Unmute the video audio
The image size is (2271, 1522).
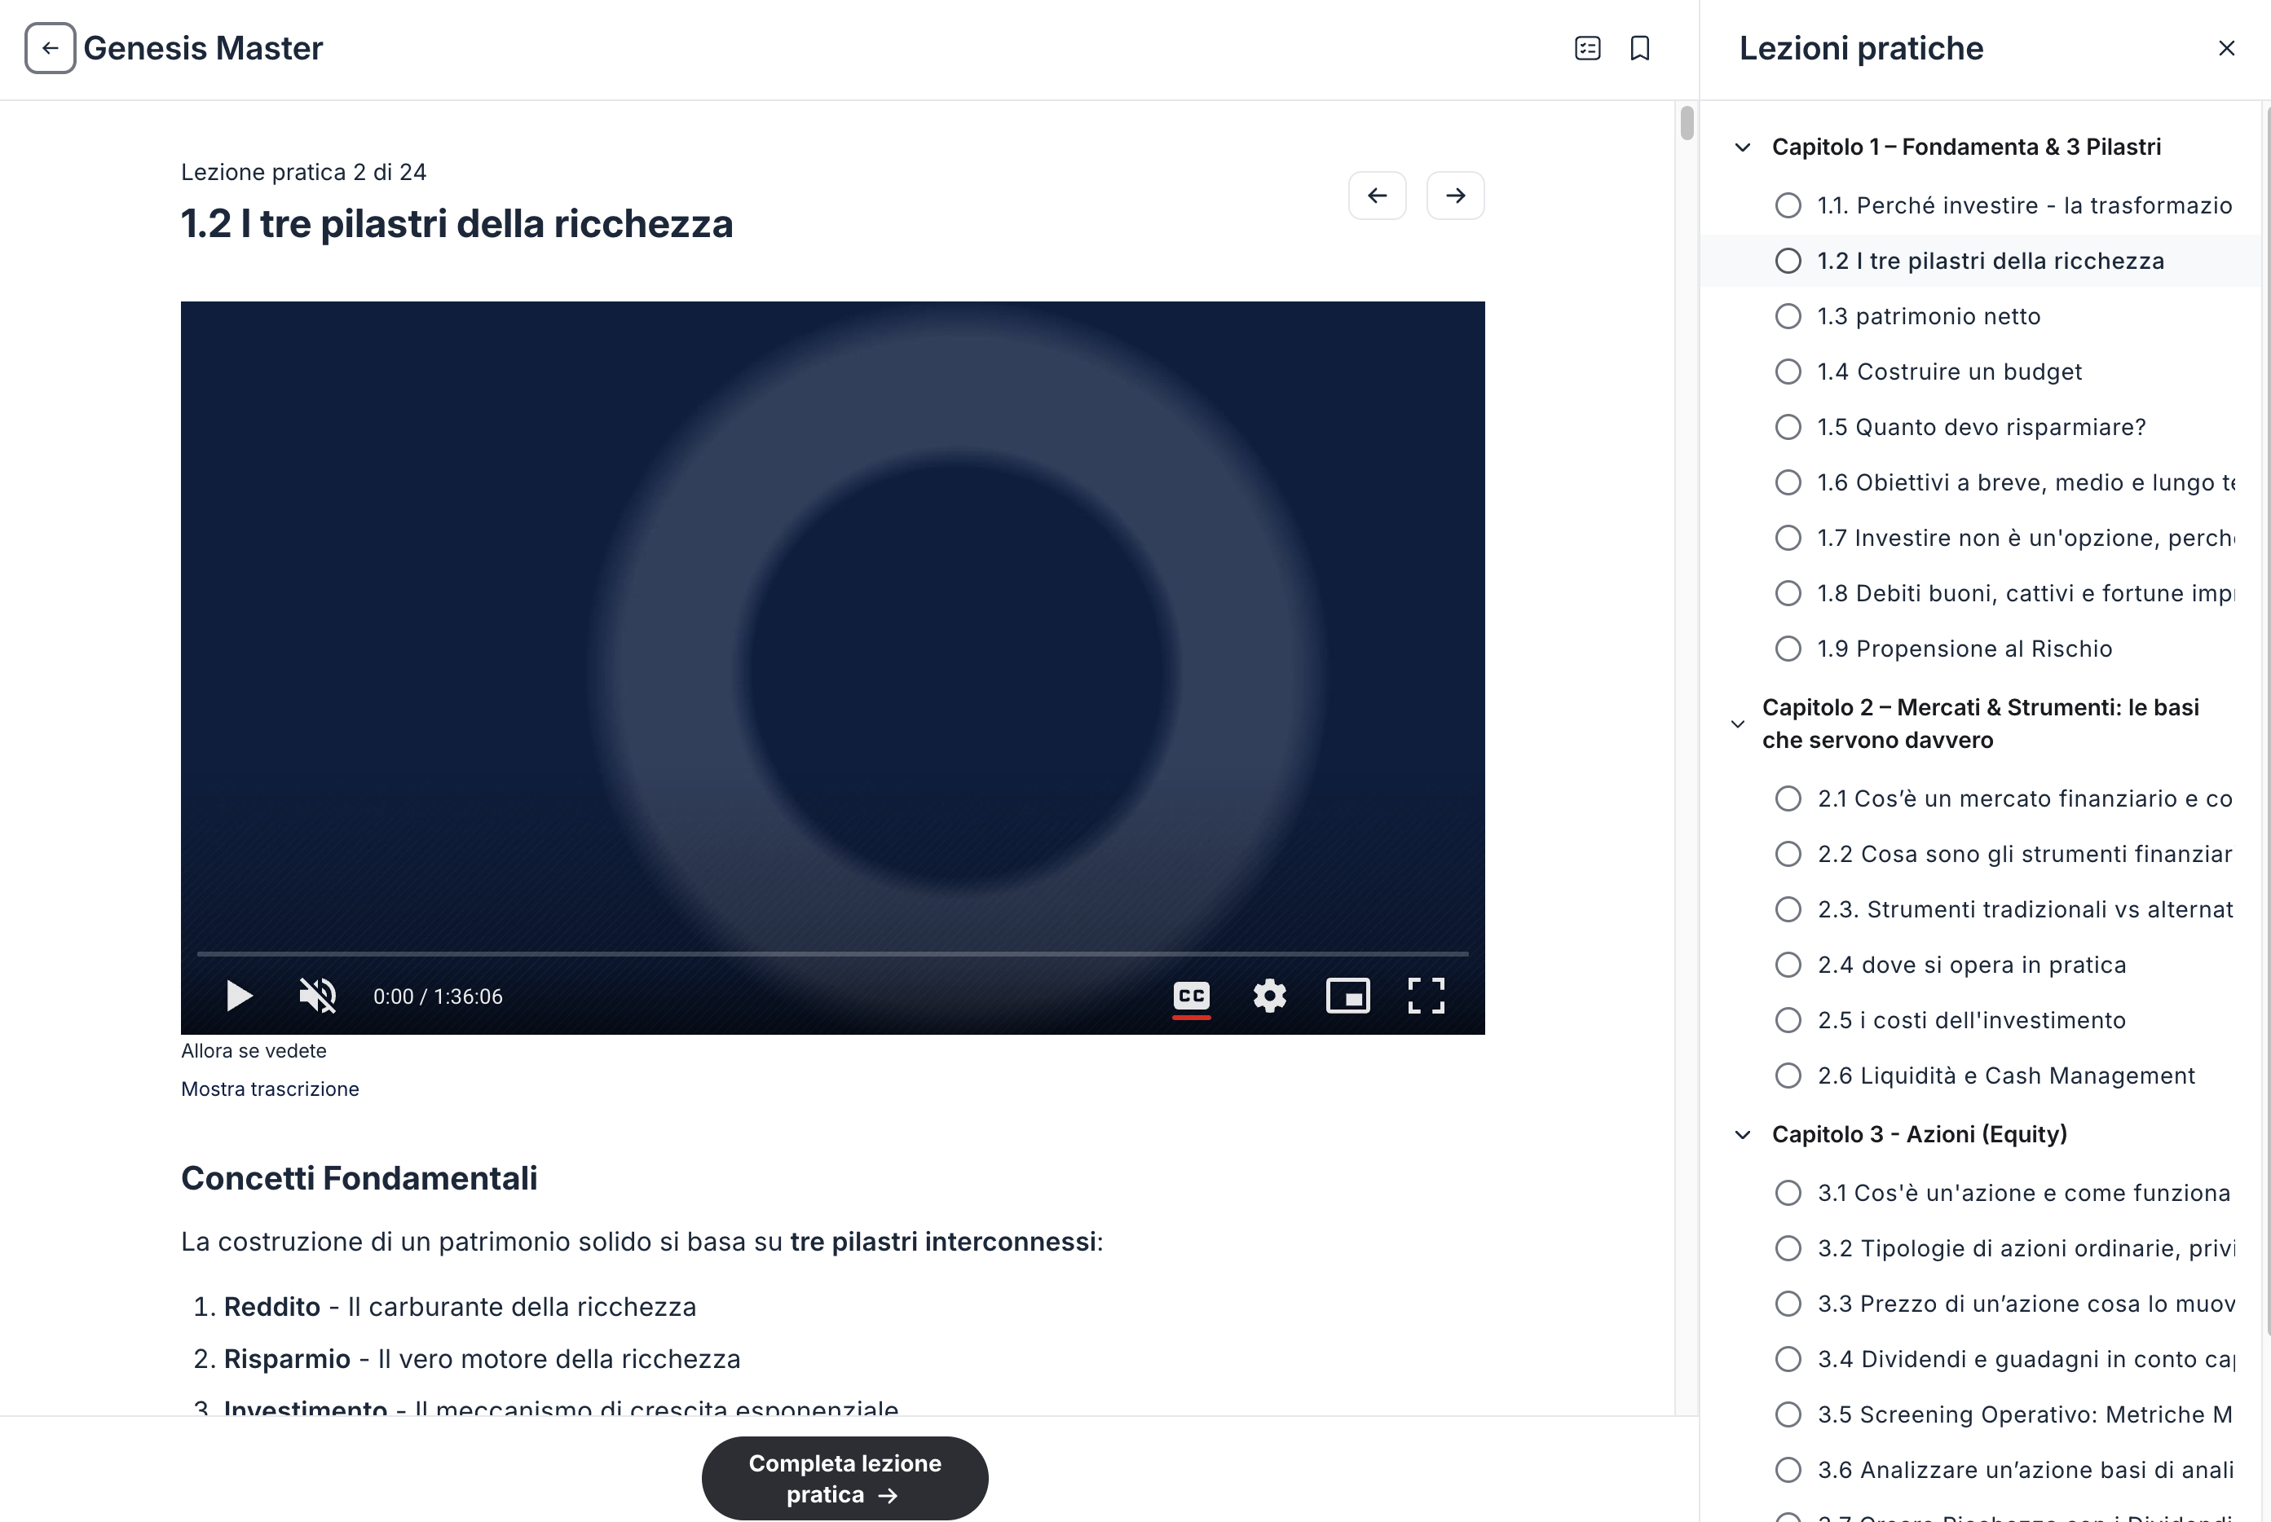click(317, 996)
